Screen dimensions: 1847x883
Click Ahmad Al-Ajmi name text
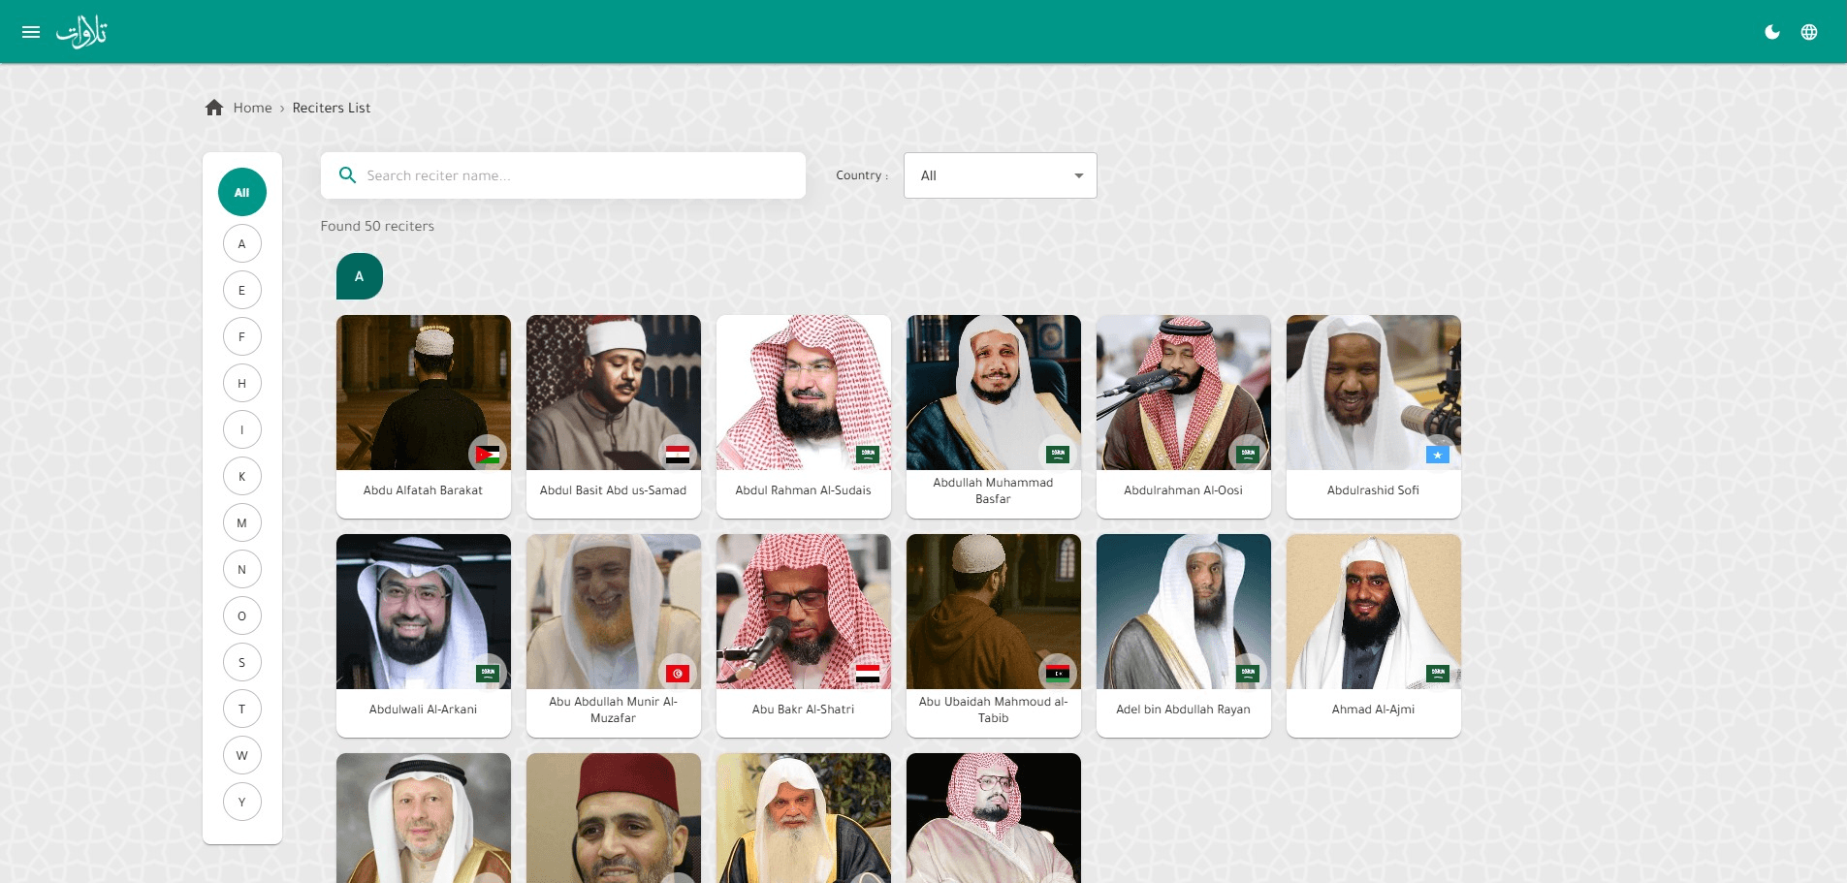1374,710
